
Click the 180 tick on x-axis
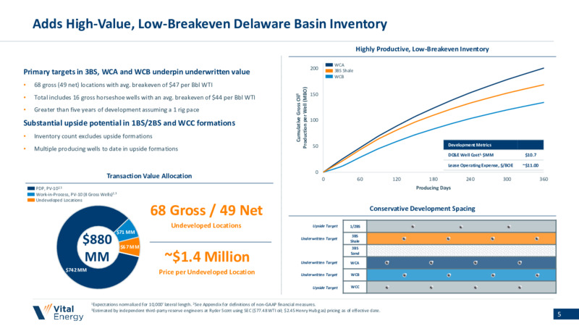click(433, 179)
